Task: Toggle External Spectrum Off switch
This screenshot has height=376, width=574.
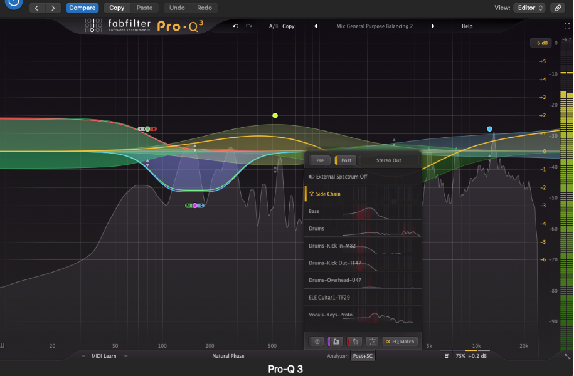Action: click(x=312, y=177)
